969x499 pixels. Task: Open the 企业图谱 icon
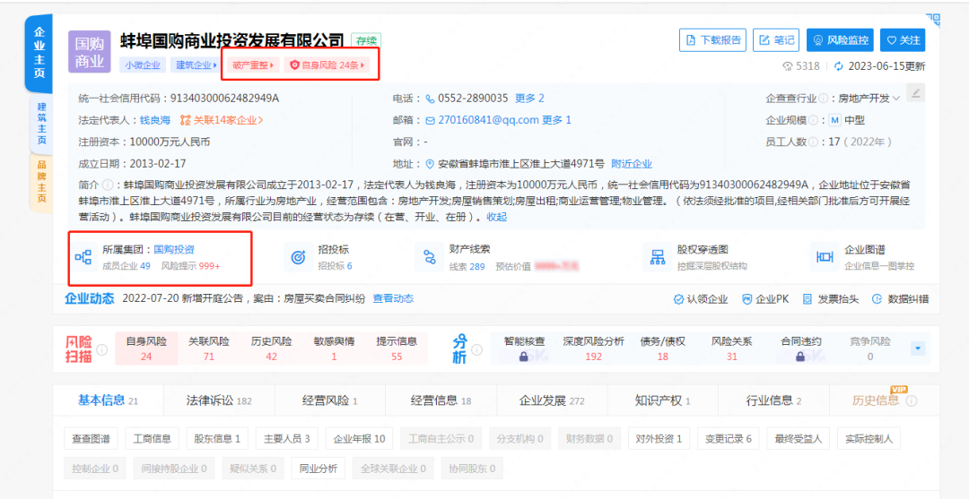coord(824,257)
